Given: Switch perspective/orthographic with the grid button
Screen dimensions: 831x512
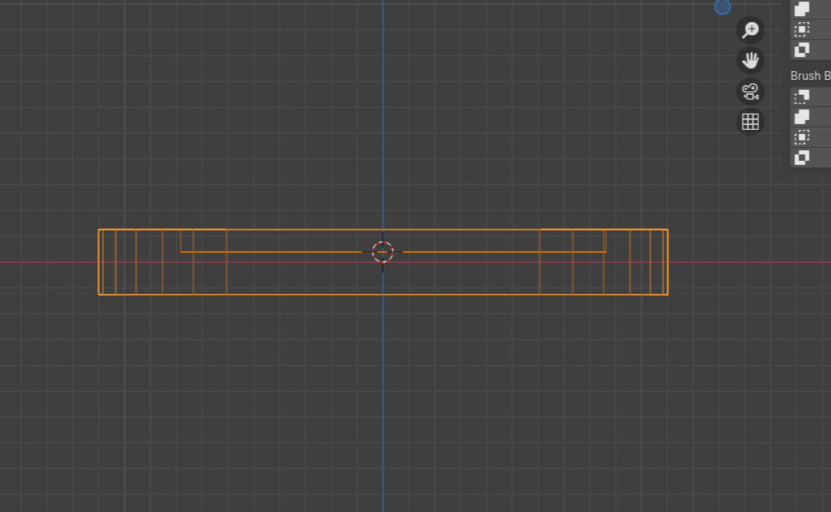Looking at the screenshot, I should [751, 122].
